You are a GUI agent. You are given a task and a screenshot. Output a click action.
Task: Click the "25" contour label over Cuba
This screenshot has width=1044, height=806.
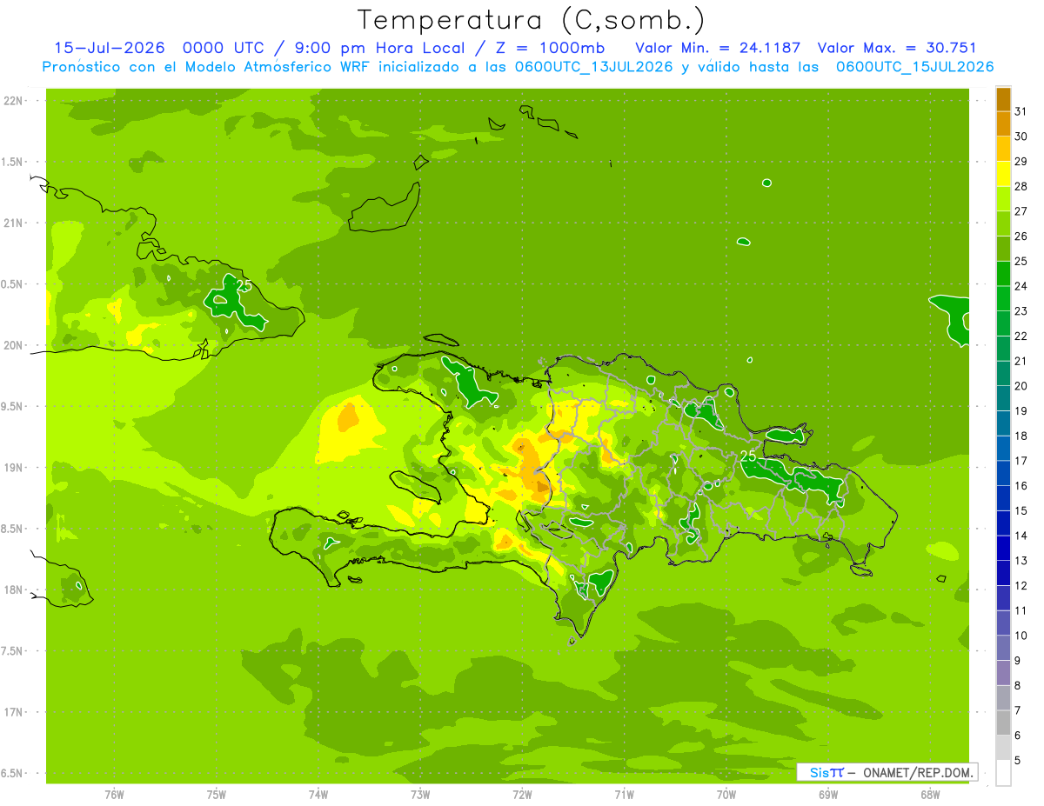(244, 285)
